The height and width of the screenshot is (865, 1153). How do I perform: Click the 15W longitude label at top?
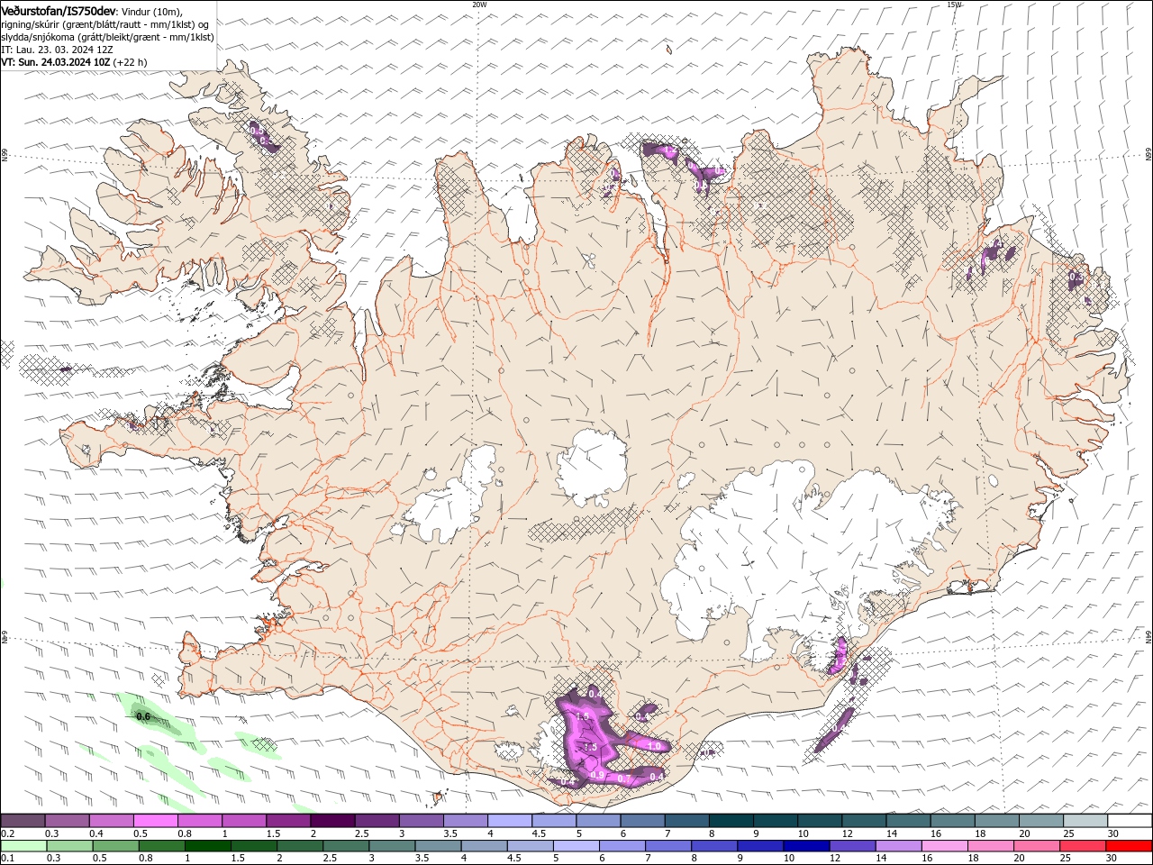click(x=954, y=5)
